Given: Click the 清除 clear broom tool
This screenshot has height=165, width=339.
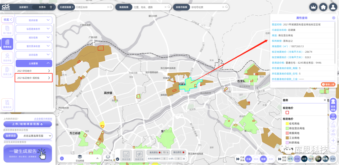Looking at the screenshot, I should click(333, 132).
